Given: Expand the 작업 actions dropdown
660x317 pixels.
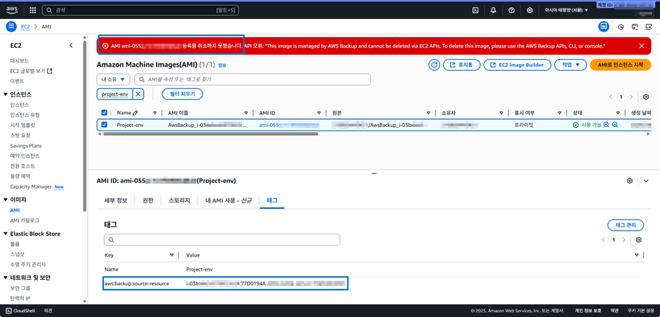Looking at the screenshot, I should pyautogui.click(x=570, y=65).
